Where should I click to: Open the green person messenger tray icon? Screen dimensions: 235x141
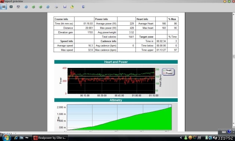(x=186, y=138)
